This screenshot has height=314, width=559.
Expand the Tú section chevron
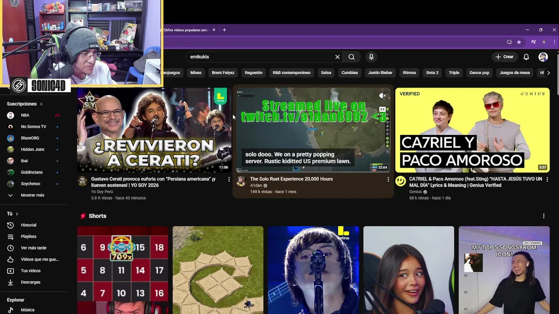17,214
